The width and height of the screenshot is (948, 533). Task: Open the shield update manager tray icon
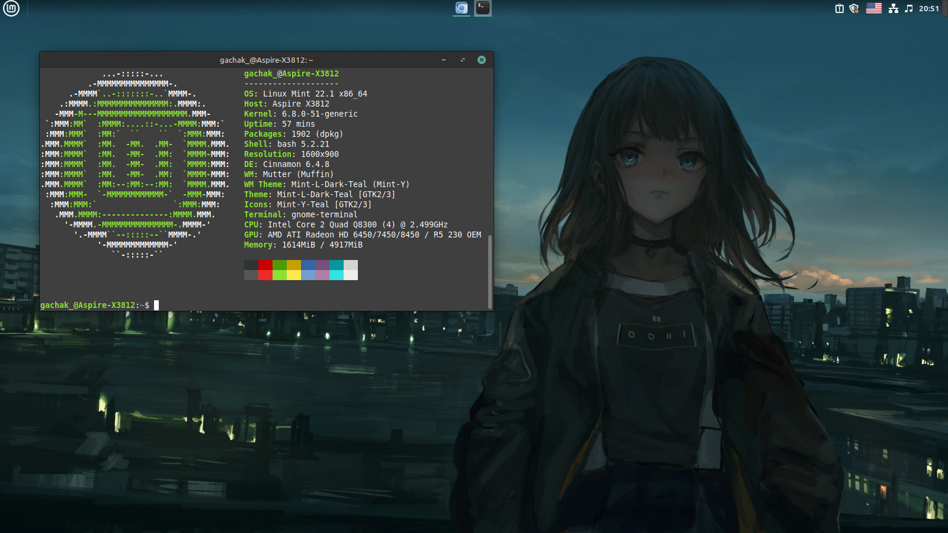point(854,8)
